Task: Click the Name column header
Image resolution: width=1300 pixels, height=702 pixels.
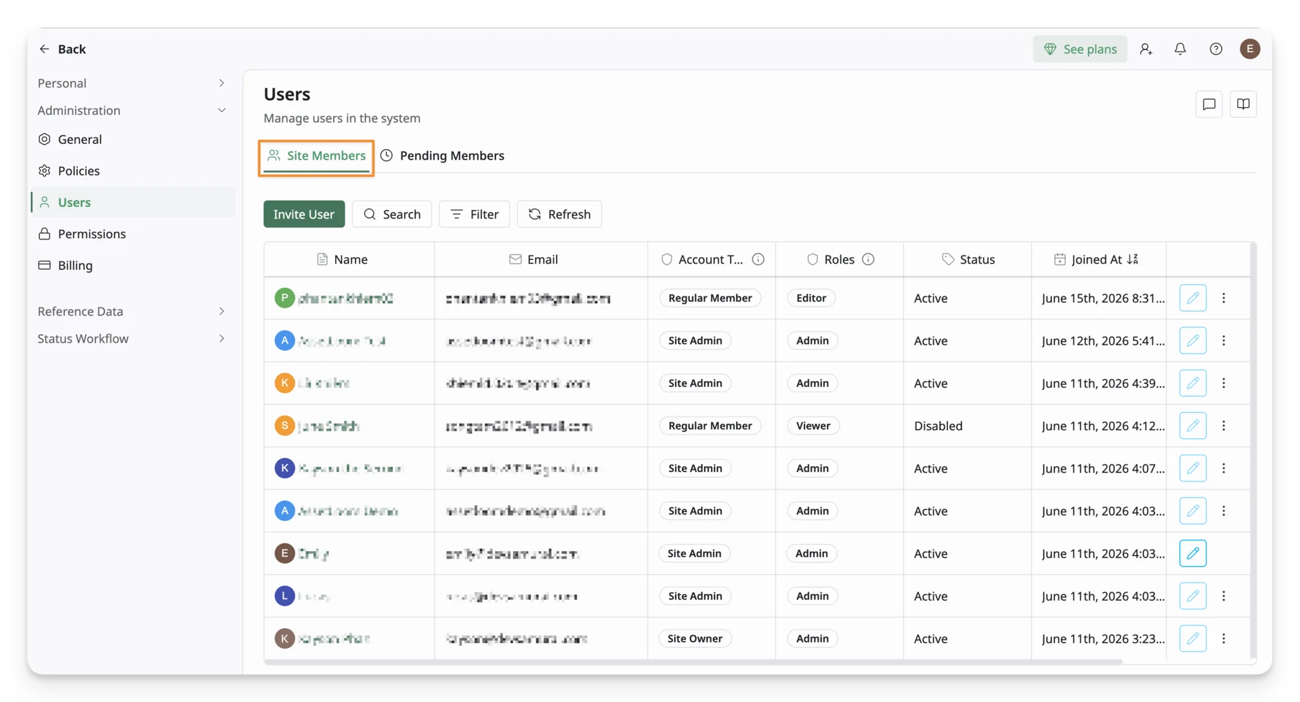Action: 349,259
